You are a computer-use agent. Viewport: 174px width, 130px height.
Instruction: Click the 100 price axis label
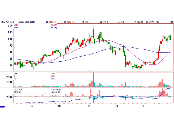pos(10,39)
